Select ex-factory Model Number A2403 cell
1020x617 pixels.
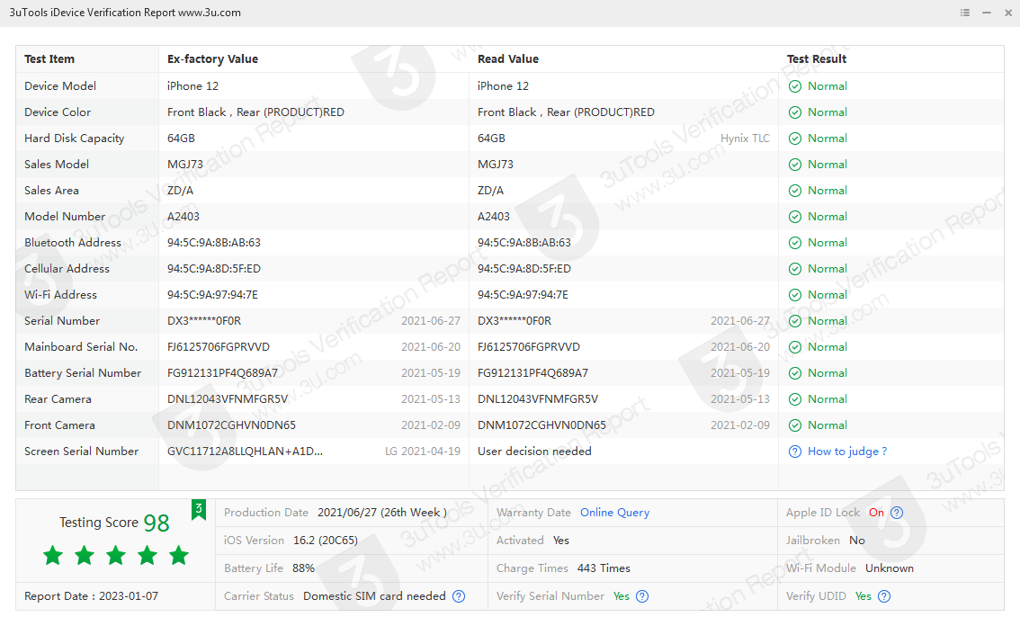coord(183,217)
